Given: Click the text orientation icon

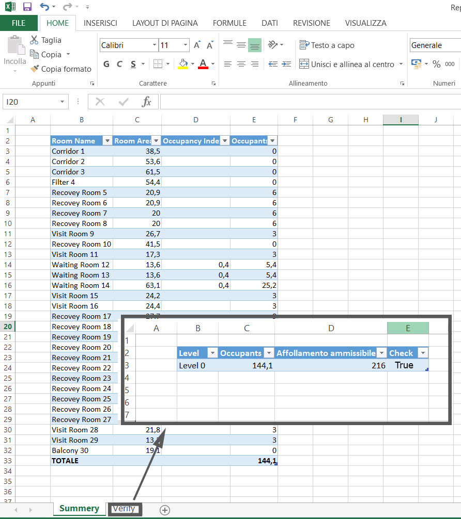Looking at the screenshot, I should (x=272, y=45).
